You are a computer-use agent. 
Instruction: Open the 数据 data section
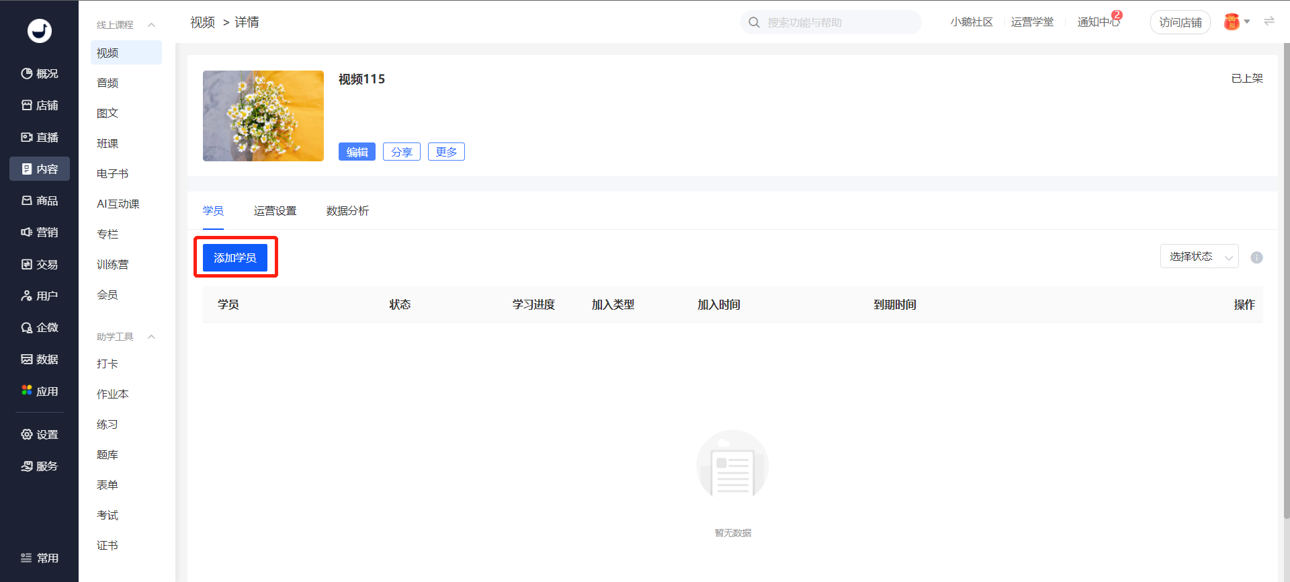click(x=40, y=359)
